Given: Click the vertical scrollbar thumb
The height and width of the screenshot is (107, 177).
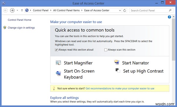Looking at the screenshot, I should (173, 40).
